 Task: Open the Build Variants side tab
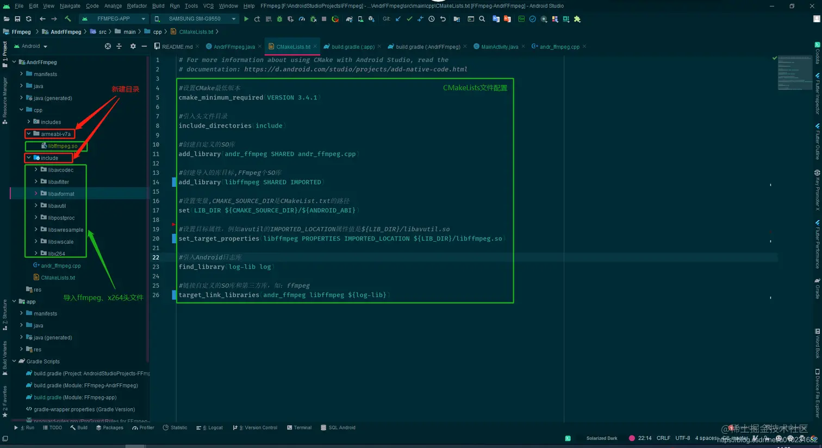5,358
